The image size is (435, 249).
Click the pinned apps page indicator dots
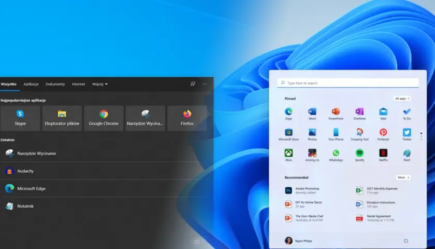pyautogui.click(x=422, y=136)
